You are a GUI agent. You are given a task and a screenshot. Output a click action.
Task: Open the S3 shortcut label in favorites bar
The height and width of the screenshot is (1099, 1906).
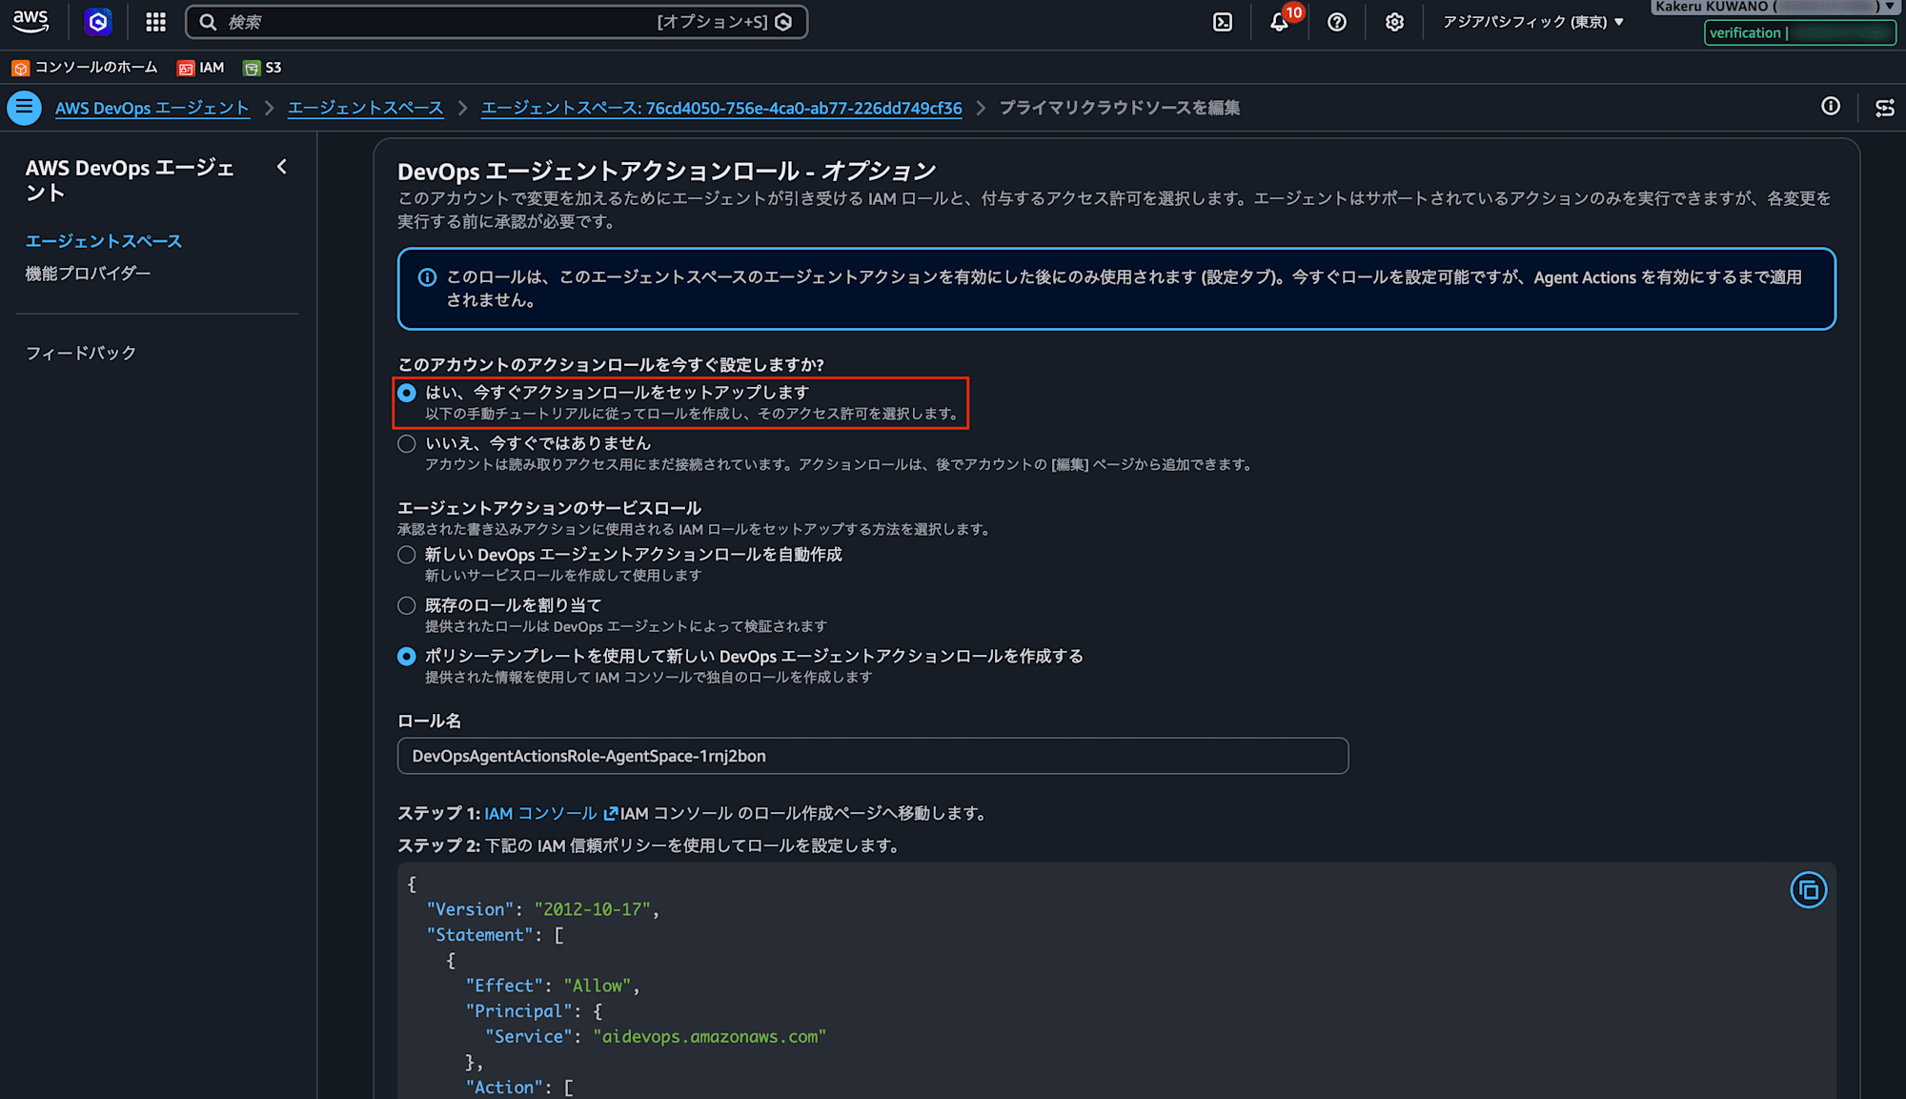click(x=274, y=68)
